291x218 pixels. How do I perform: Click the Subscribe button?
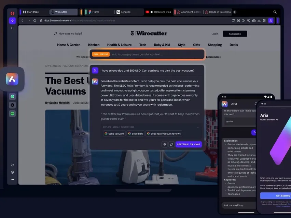pyautogui.click(x=235, y=34)
